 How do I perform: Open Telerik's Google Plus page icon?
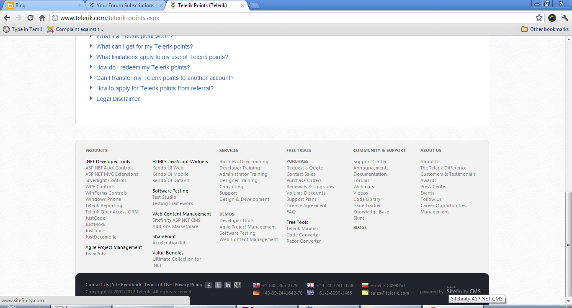(237, 285)
